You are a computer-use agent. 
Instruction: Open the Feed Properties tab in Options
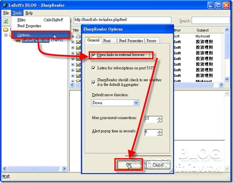131,41
